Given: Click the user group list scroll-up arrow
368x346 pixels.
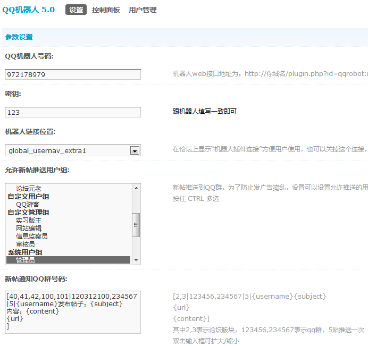Looking at the screenshot, I should tap(136, 188).
